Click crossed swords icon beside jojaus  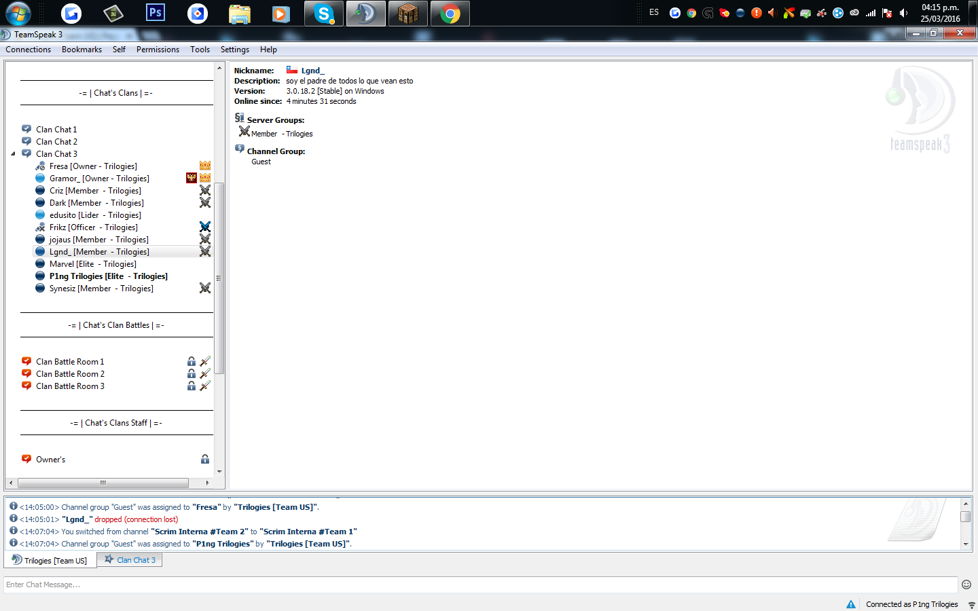click(x=205, y=239)
